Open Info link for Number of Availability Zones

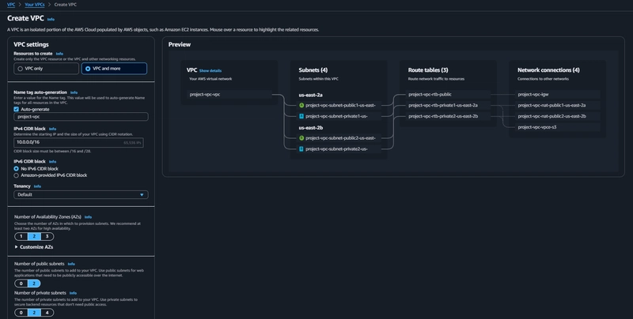[88, 217]
